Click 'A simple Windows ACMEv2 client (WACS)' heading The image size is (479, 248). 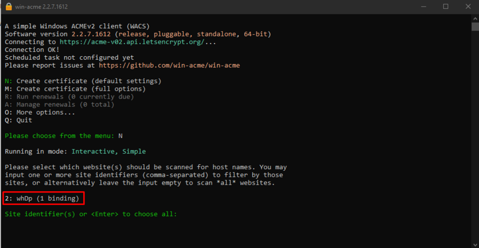[77, 26]
